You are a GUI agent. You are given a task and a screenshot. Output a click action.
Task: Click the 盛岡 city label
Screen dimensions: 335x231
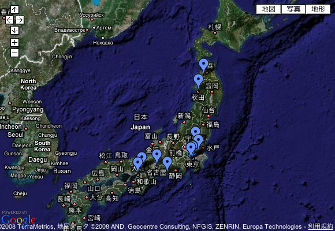coord(211,86)
